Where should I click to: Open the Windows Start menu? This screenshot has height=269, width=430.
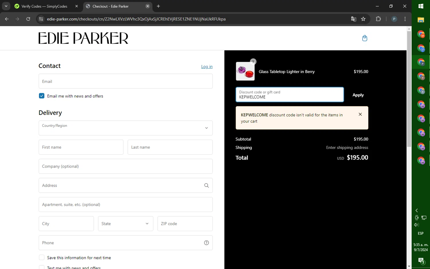421,6
